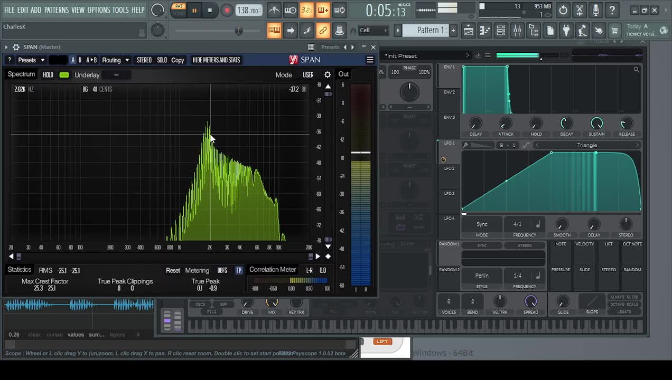Expand SPAN window menu arrow in title bar
The image size is (672, 380).
pos(6,47)
